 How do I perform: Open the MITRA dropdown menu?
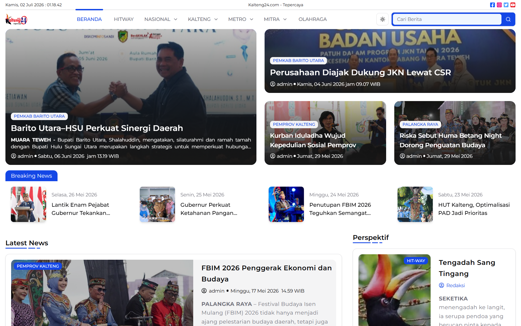(x=275, y=19)
